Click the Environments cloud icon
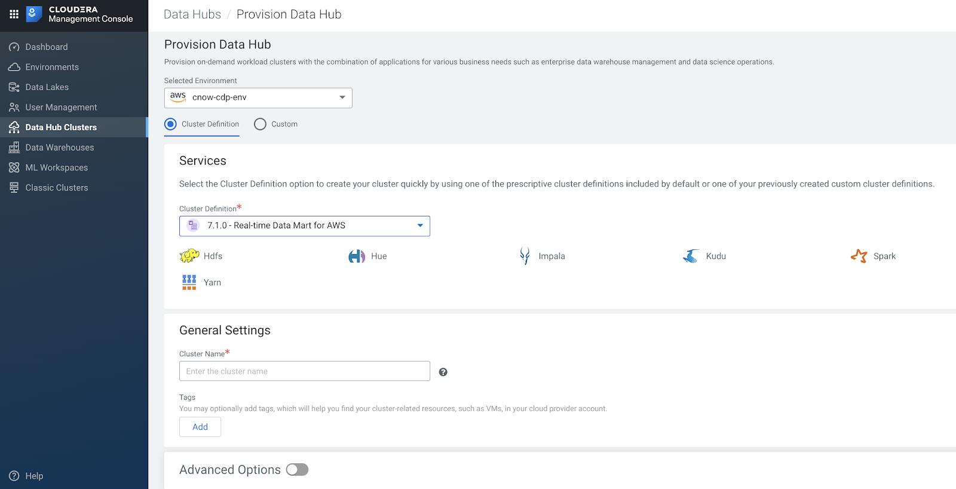The image size is (956, 489). 14,67
